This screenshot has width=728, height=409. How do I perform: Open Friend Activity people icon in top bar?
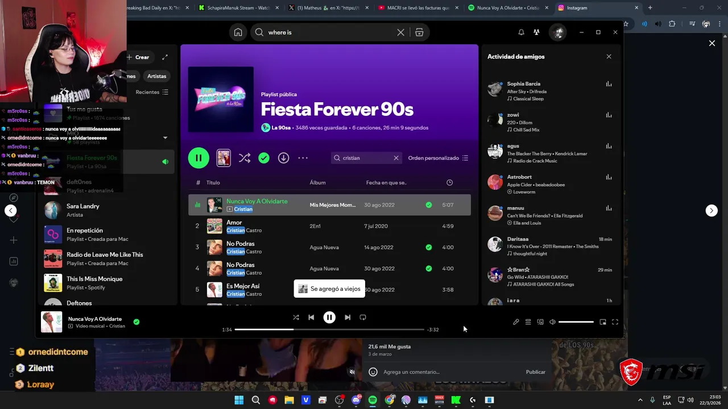coord(536,32)
